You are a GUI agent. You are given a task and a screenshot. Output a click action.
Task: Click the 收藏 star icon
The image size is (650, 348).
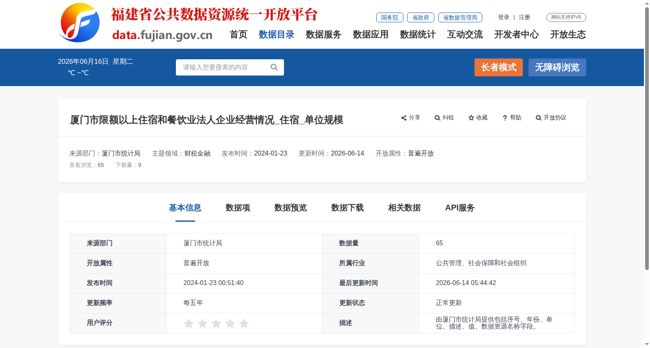(471, 118)
